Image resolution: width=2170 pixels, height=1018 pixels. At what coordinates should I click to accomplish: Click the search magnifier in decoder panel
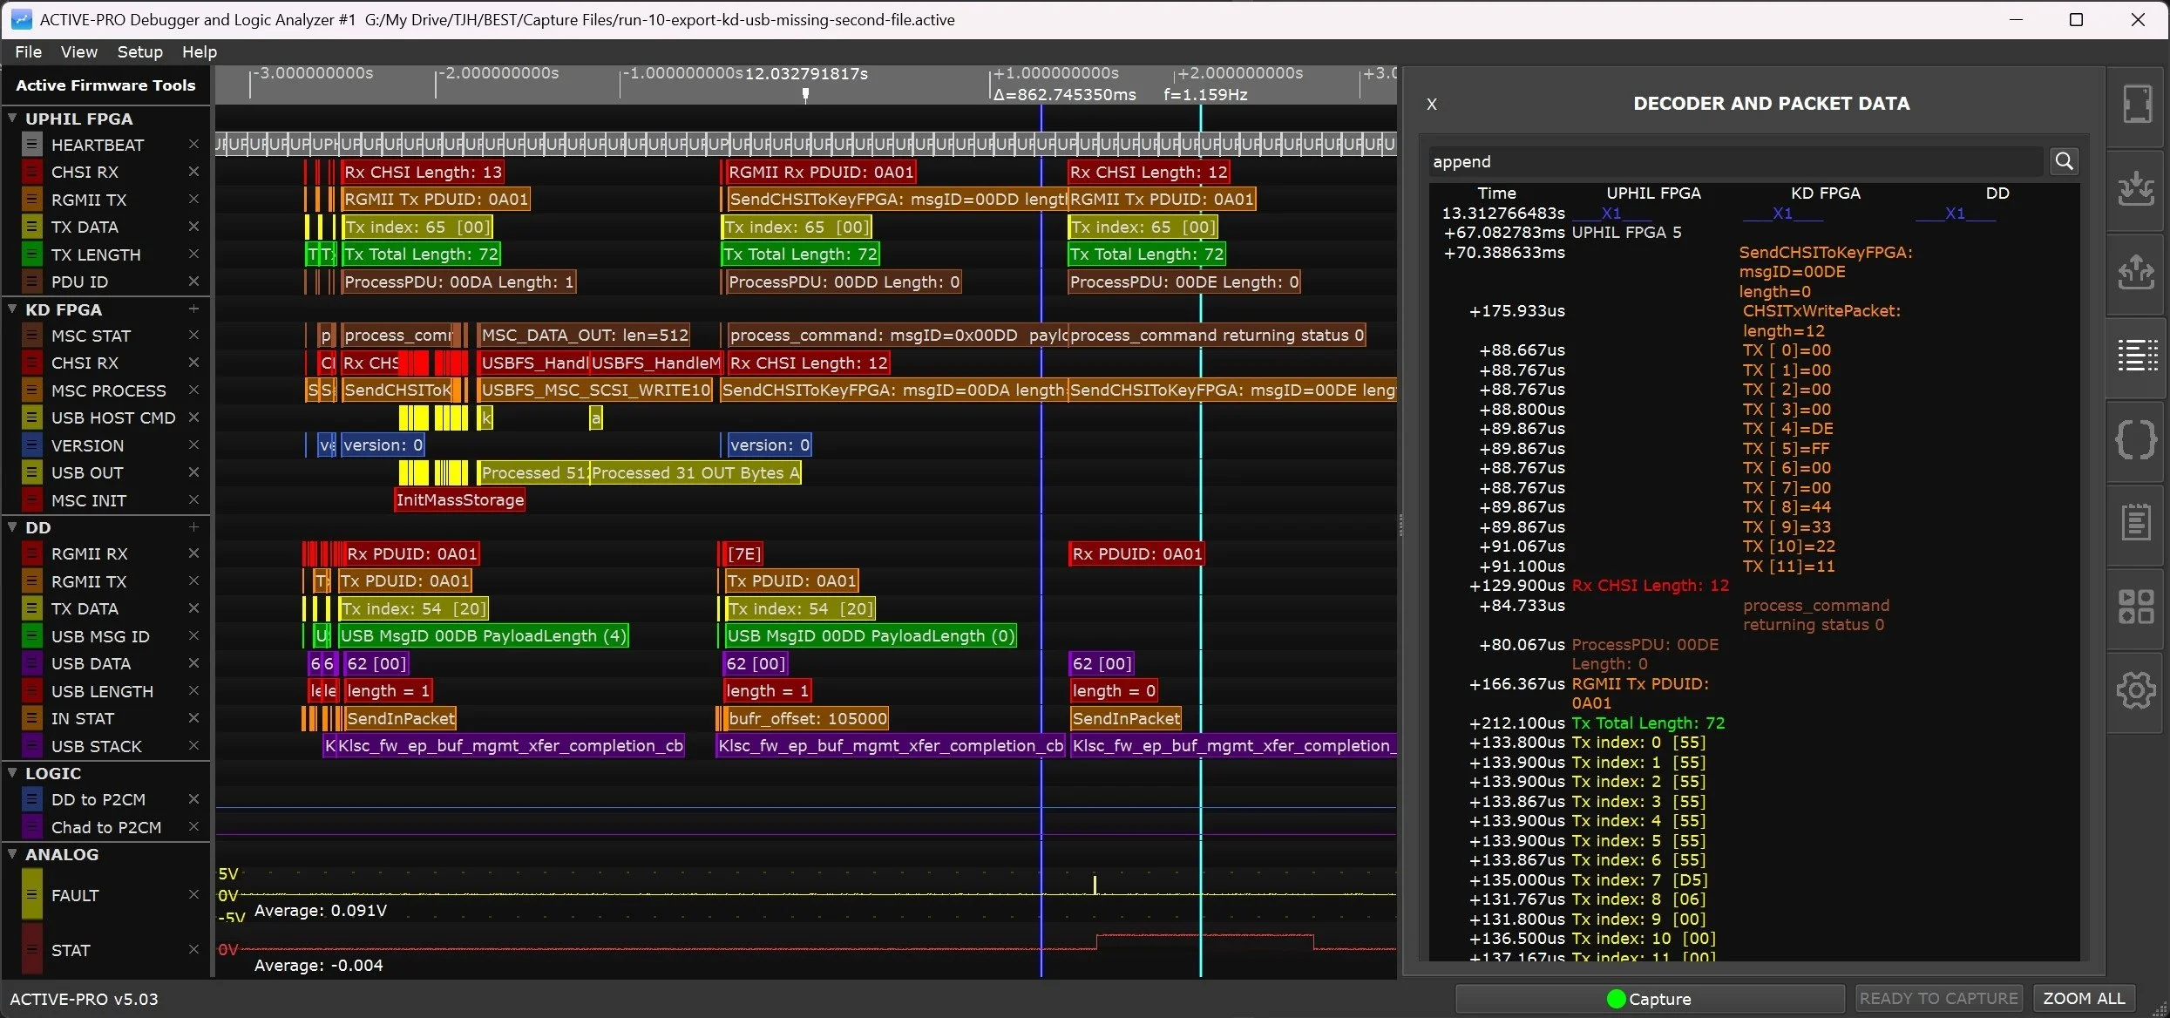coord(2065,160)
